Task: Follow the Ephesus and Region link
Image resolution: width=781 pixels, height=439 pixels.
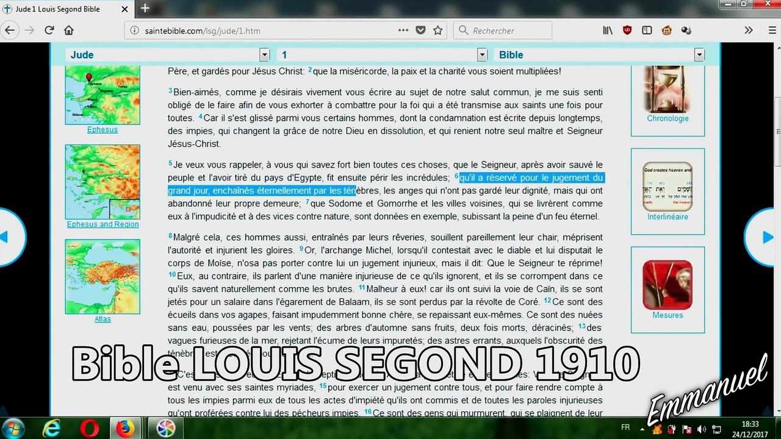Action: point(103,224)
